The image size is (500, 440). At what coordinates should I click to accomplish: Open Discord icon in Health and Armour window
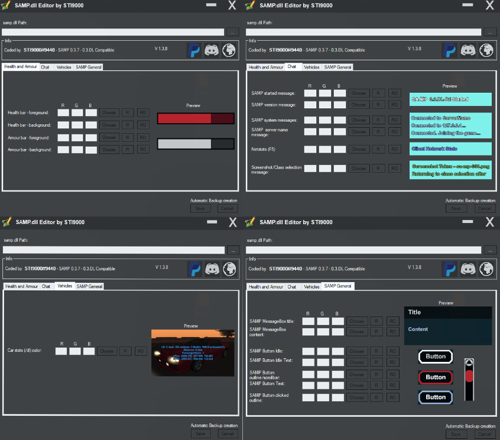coord(212,50)
